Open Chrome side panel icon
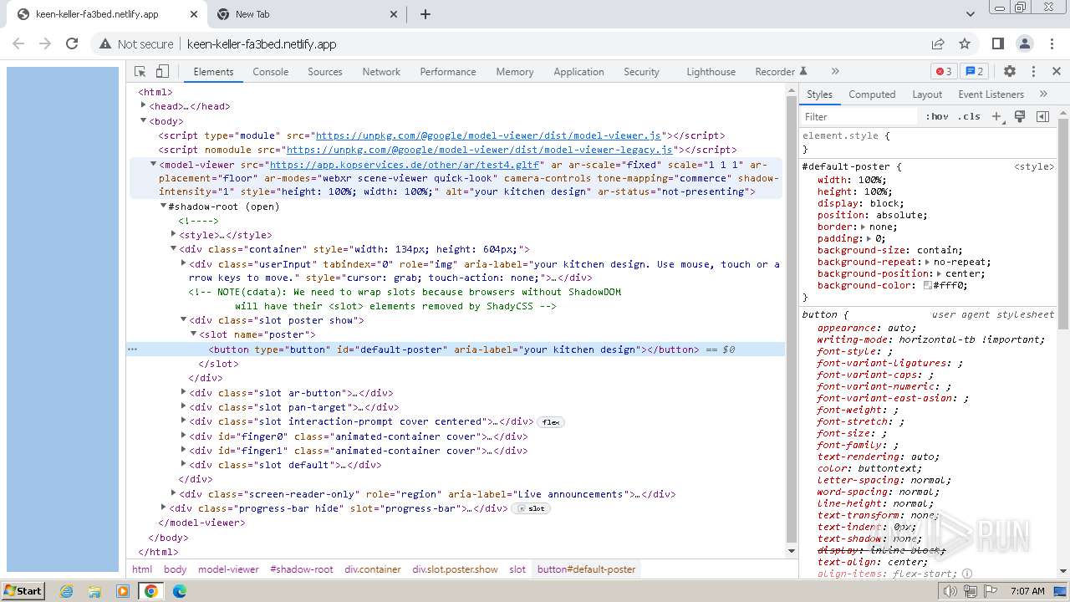Screen dimensions: 1070x602 pos(997,43)
